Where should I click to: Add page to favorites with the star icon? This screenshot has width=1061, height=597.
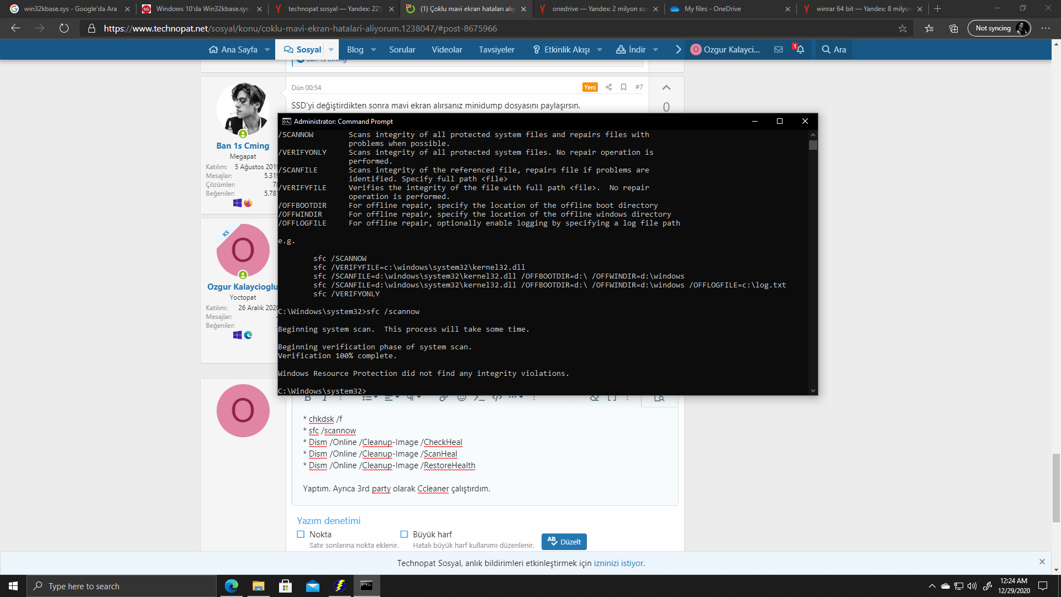[902, 29]
